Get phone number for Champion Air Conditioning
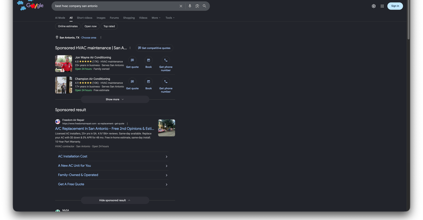Viewport: 423px width, 220px height. pos(166,85)
